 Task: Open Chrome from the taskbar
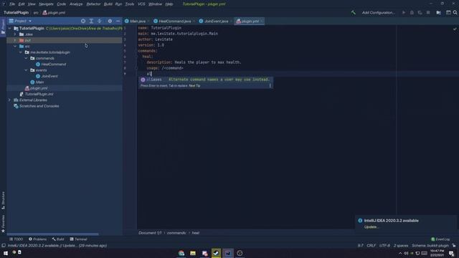click(181, 253)
